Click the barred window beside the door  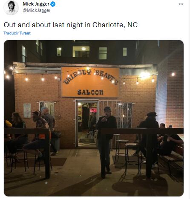[124, 115]
